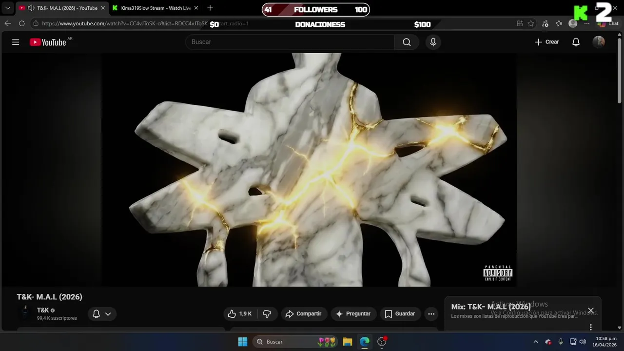View site information lock icon
Screen dimensions: 624x351
pyautogui.click(x=36, y=23)
